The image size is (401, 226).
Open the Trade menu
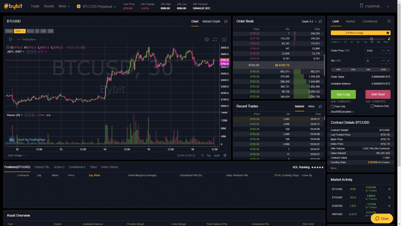point(35,6)
